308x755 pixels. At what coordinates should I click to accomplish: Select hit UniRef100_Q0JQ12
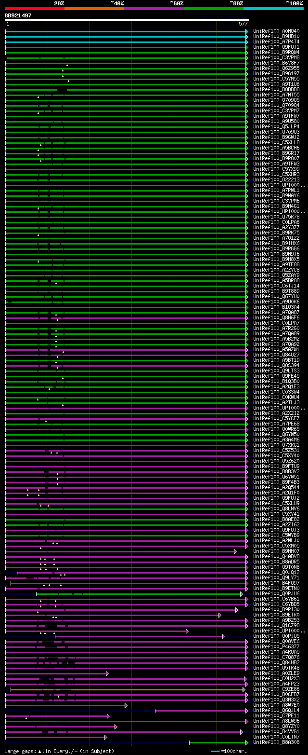coord(276,573)
